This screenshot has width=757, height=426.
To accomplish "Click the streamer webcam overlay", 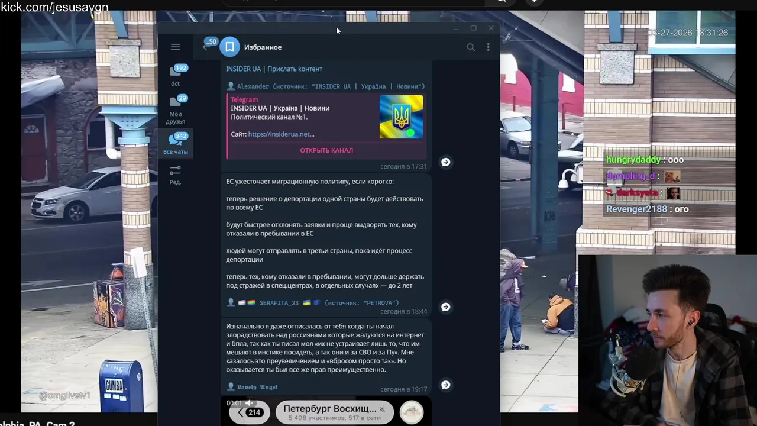I will [668, 340].
